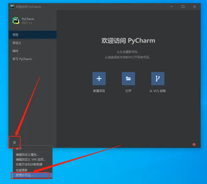Click 检查更新 in the menu

coord(33,170)
